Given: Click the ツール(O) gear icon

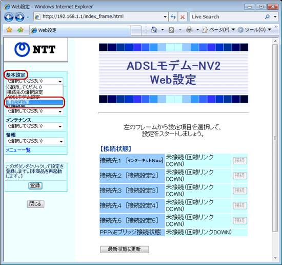Looking at the screenshot, I should click(240, 30).
